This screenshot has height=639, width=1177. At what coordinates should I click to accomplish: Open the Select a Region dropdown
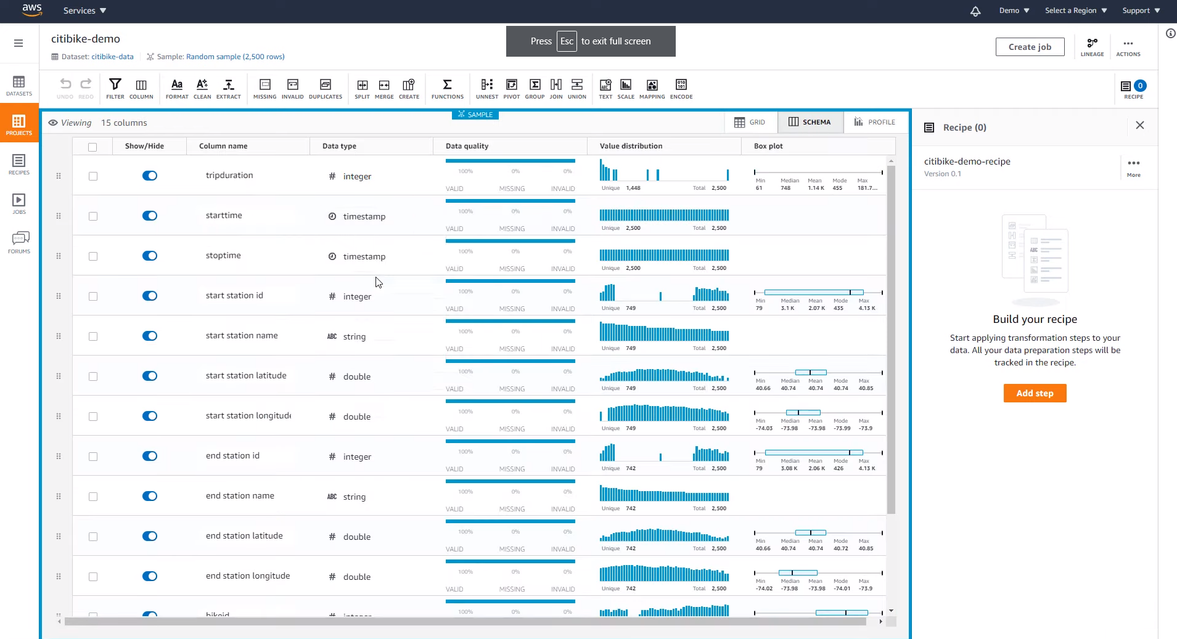(x=1075, y=10)
